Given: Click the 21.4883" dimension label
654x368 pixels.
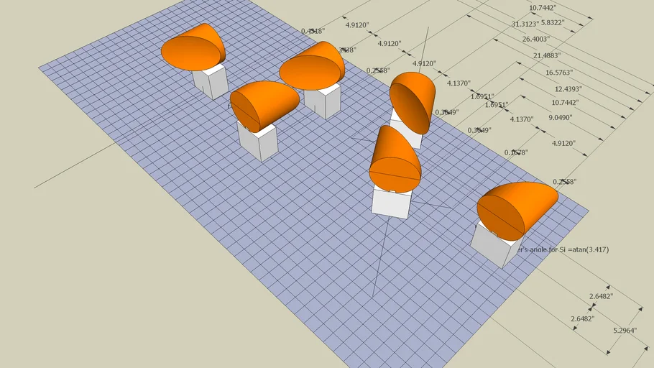Looking at the screenshot, I should (x=546, y=55).
